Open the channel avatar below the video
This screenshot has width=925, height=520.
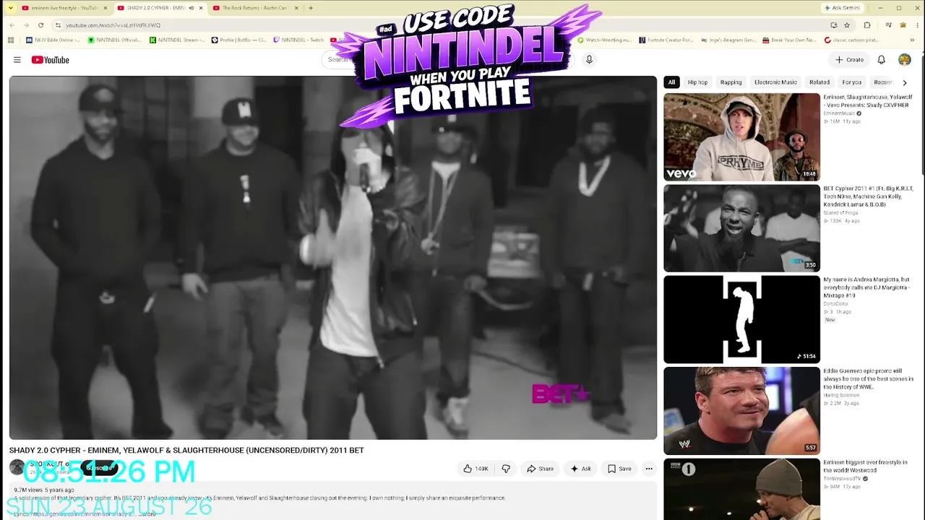pos(17,467)
